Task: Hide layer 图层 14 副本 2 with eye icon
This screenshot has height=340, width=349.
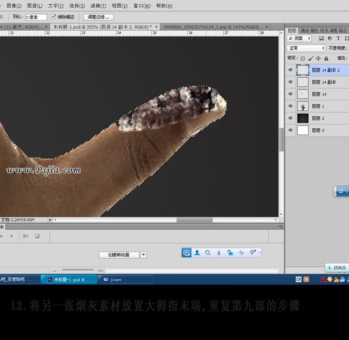Action: [x=290, y=70]
